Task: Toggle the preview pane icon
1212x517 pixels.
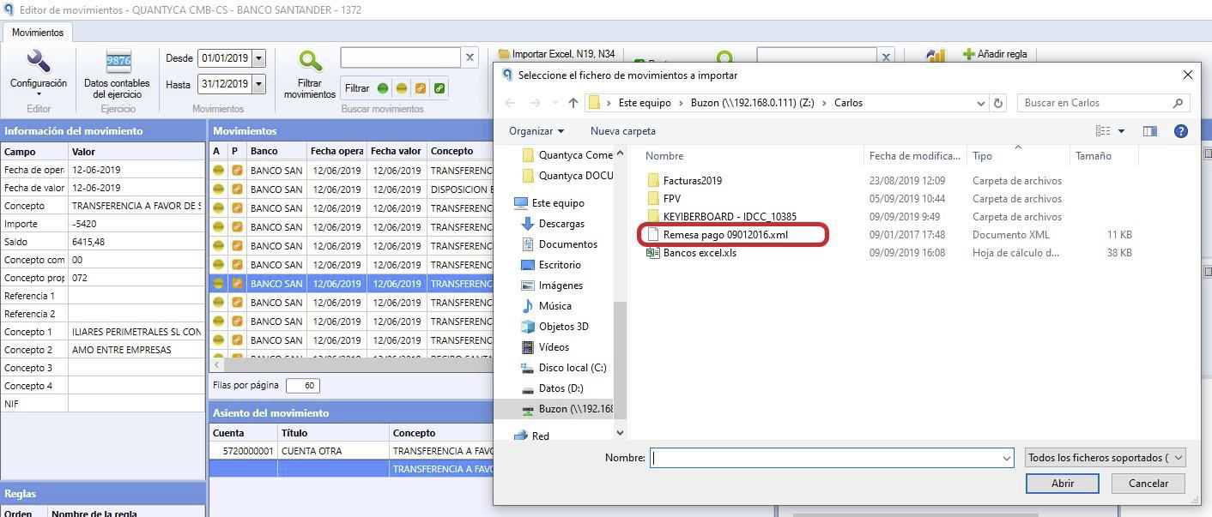Action: (x=1150, y=131)
